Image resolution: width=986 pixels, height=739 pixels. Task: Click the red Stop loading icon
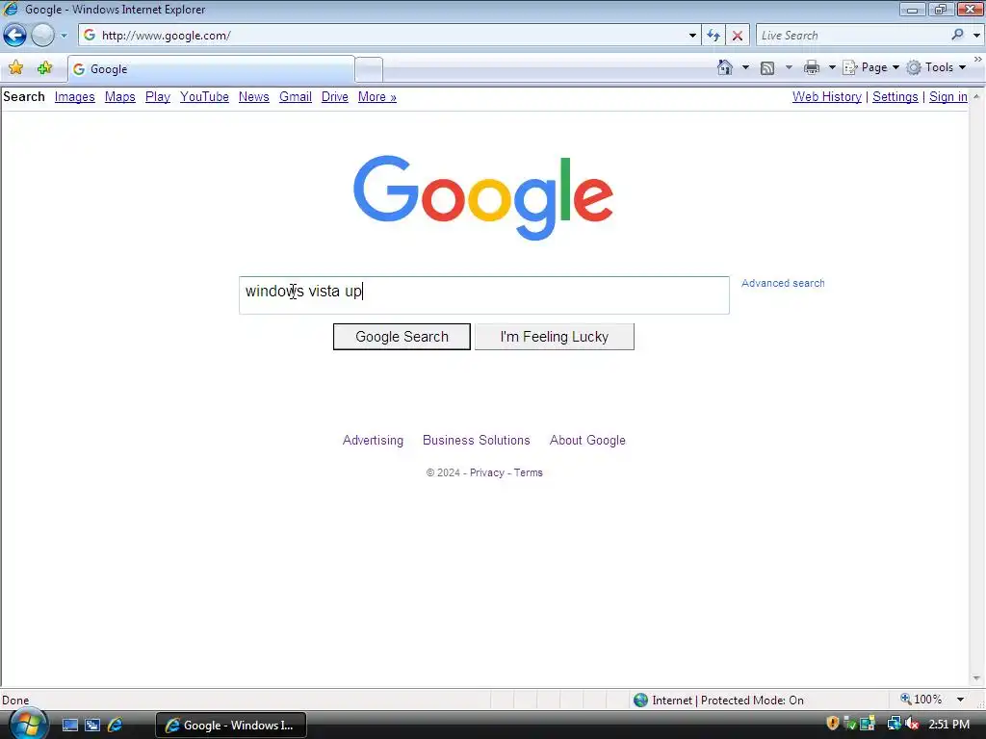point(737,36)
